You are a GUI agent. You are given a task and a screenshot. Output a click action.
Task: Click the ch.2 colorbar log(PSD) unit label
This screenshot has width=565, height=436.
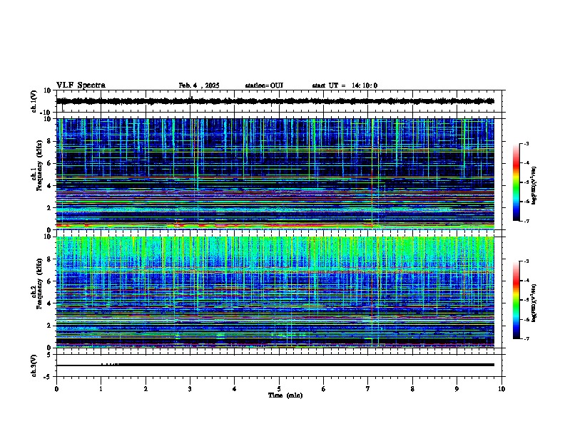(534, 303)
